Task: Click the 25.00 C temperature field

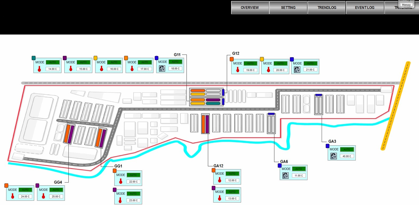Action: tap(56, 196)
